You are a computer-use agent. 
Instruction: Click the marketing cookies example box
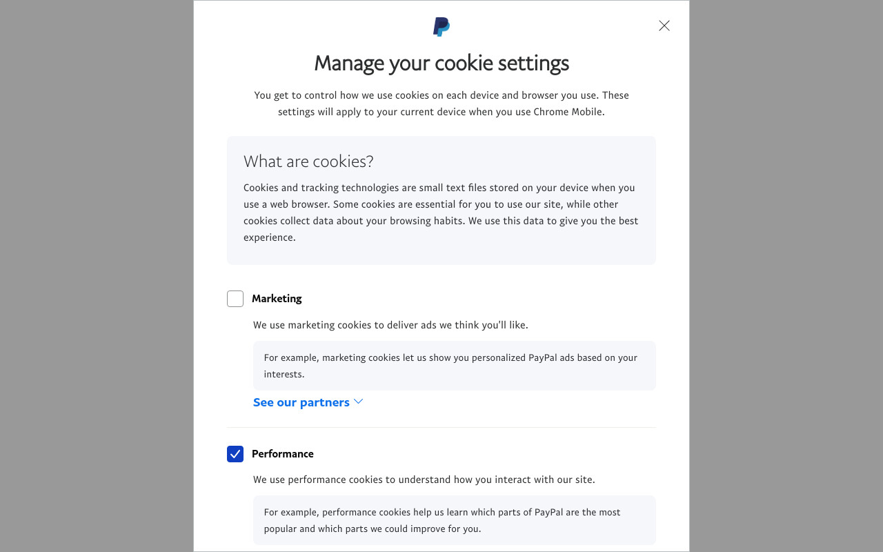point(455,366)
